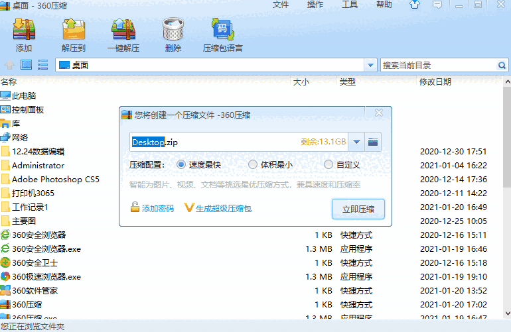Select the 速度最快 radio option

pos(181,164)
